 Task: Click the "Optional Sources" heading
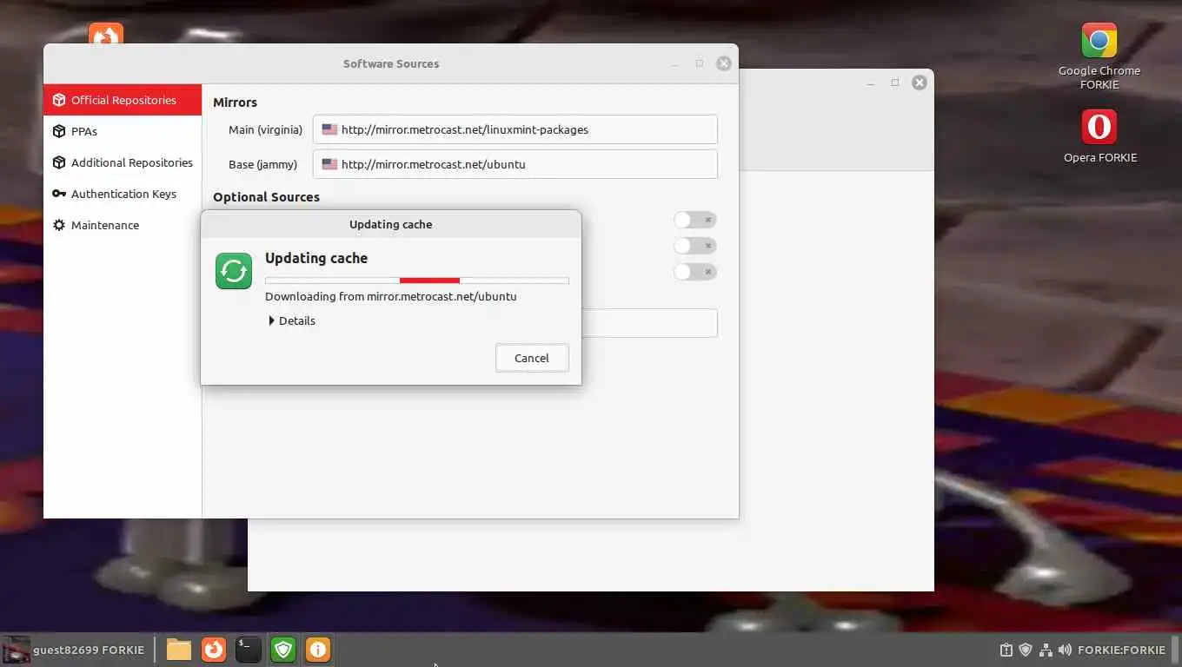266,197
